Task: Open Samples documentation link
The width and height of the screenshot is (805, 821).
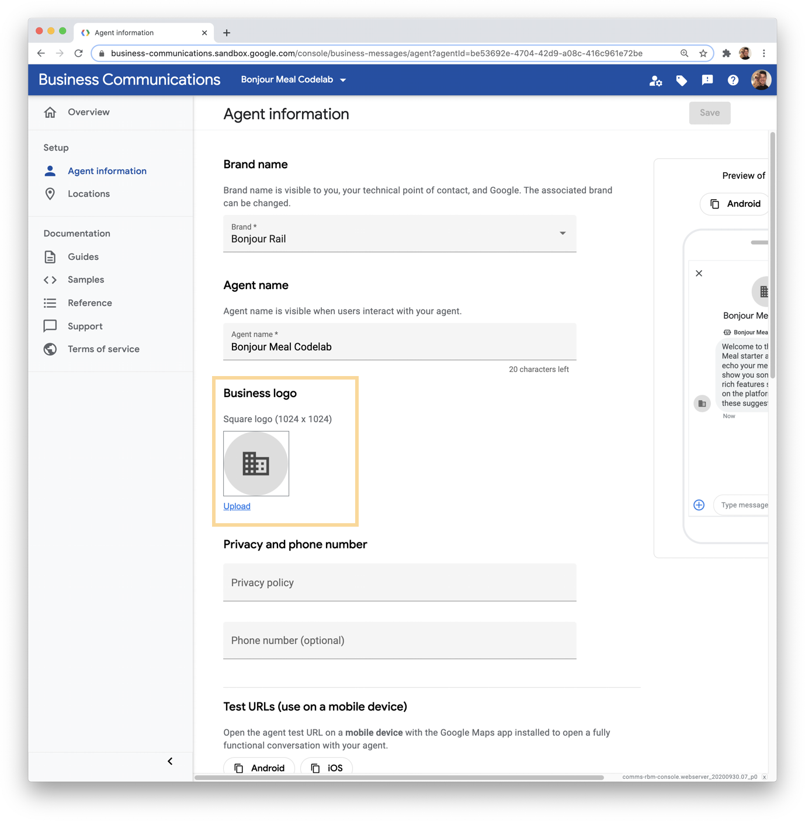Action: pos(85,280)
